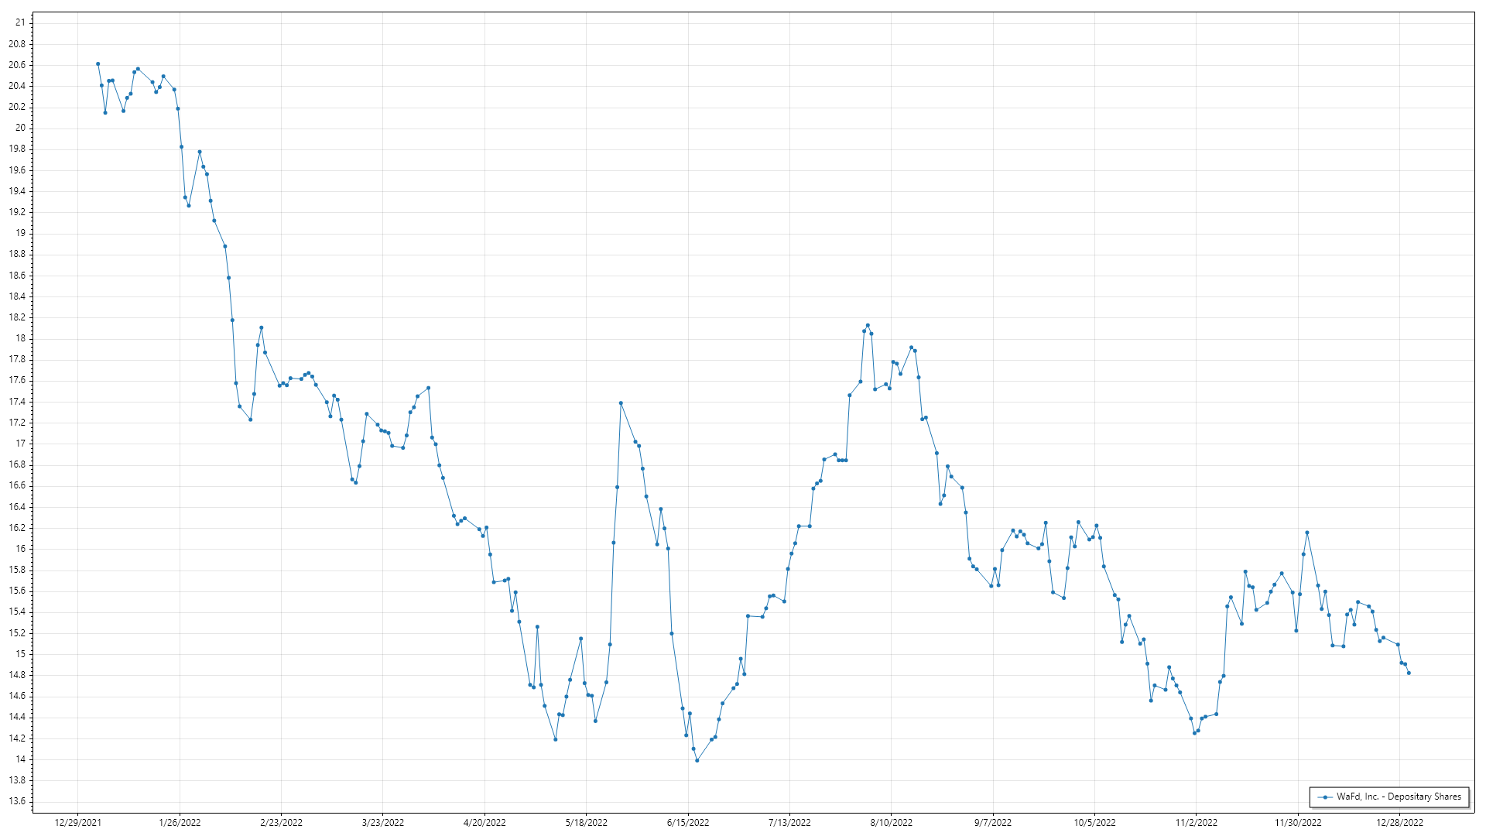Click the late-May peak point near 17.4
The width and height of the screenshot is (1486, 836).
621,403
